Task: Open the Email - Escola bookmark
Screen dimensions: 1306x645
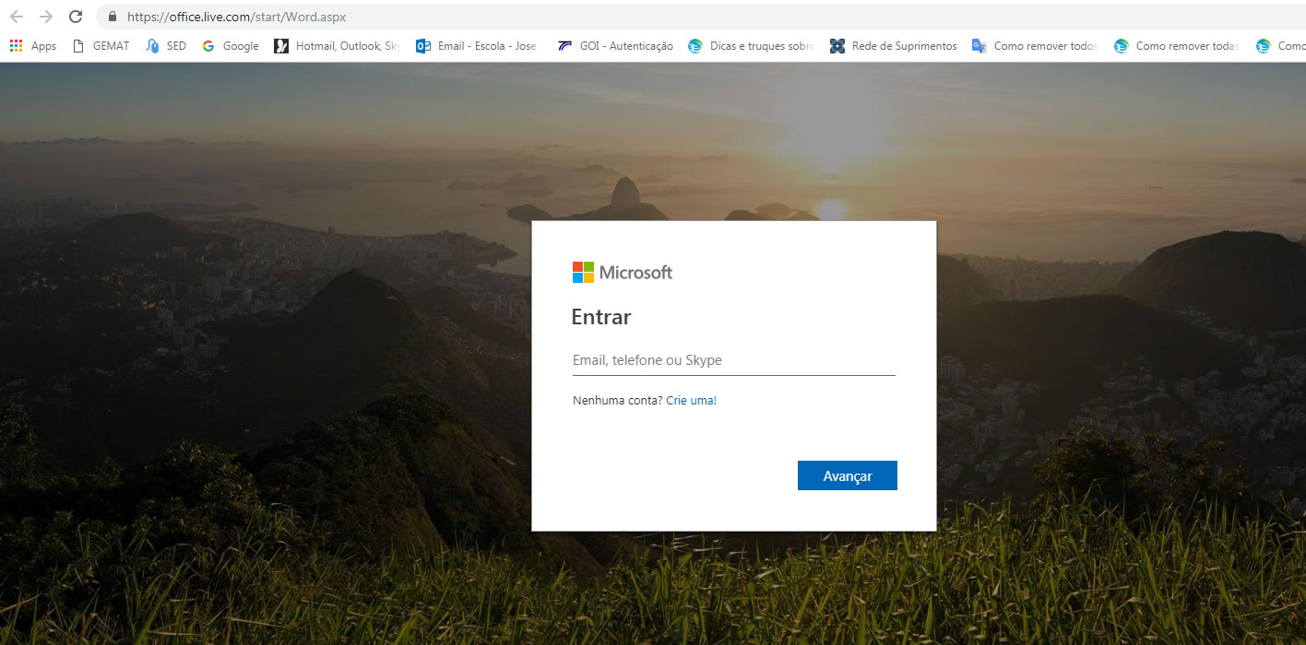Action: (x=477, y=46)
